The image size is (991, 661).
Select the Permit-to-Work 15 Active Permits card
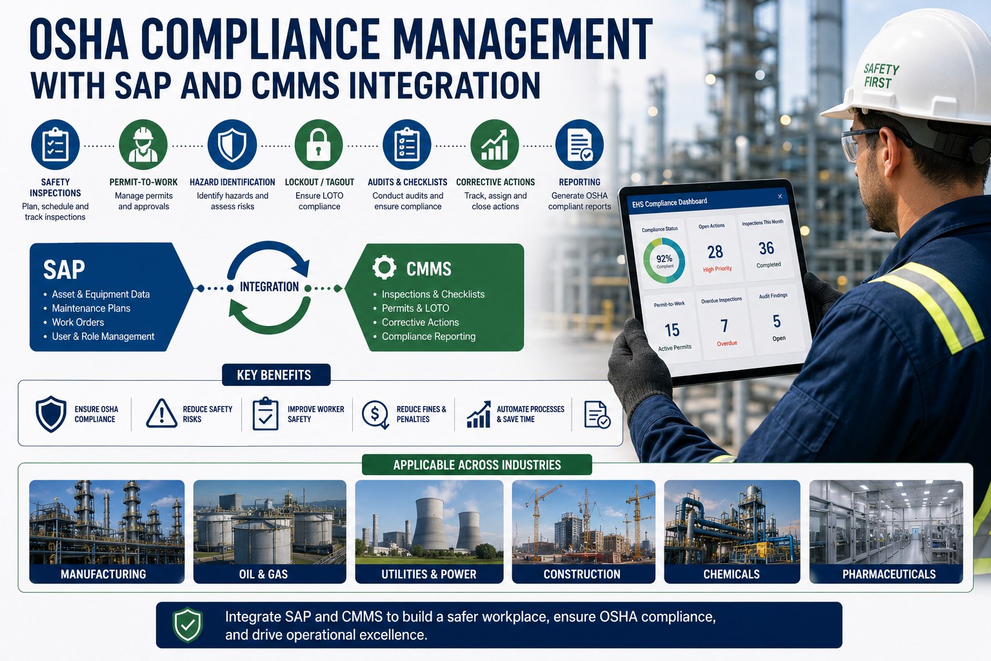pos(672,328)
